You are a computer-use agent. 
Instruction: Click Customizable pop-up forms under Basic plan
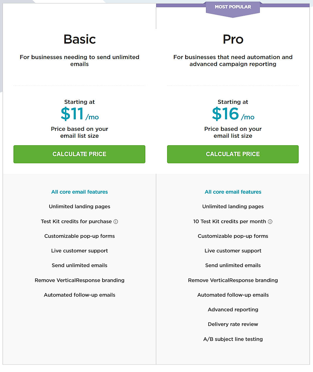point(79,236)
